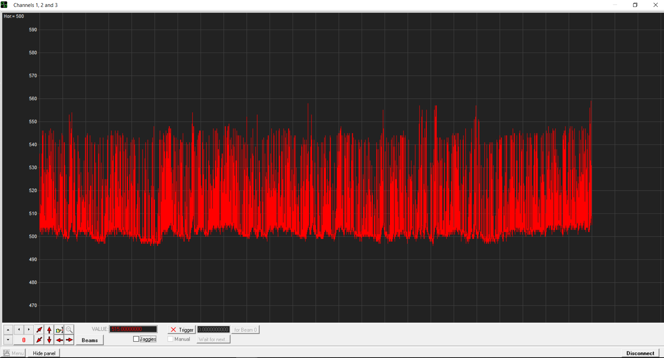The width and height of the screenshot is (664, 358).
Task: Click the red left arrow icon
Action: pos(59,340)
